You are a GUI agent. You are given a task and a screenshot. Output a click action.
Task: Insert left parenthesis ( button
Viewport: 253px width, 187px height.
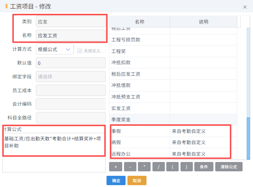pos(173,167)
